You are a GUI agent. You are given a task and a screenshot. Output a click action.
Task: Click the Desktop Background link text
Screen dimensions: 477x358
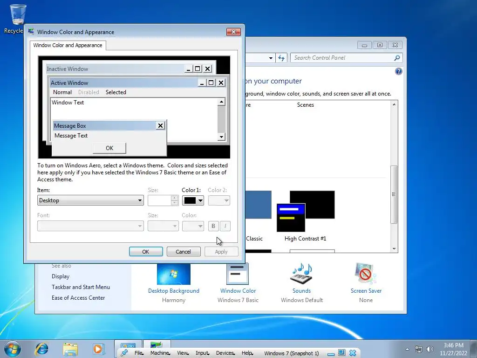coord(174,291)
